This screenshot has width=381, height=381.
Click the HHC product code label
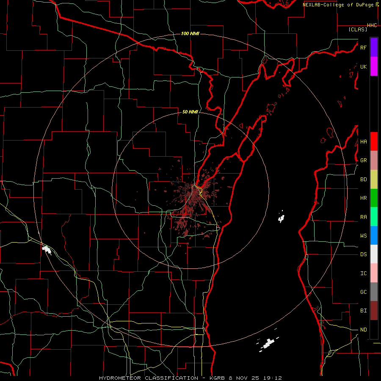(x=372, y=25)
